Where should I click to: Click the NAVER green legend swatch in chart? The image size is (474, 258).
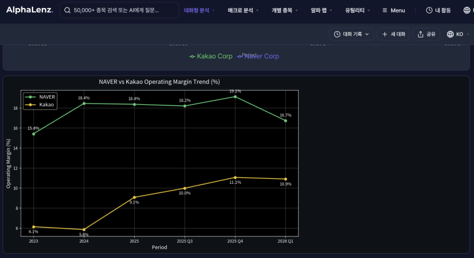[30, 97]
